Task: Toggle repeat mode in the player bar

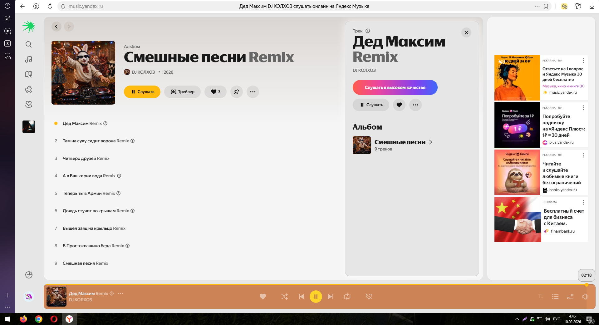Action: click(x=347, y=297)
